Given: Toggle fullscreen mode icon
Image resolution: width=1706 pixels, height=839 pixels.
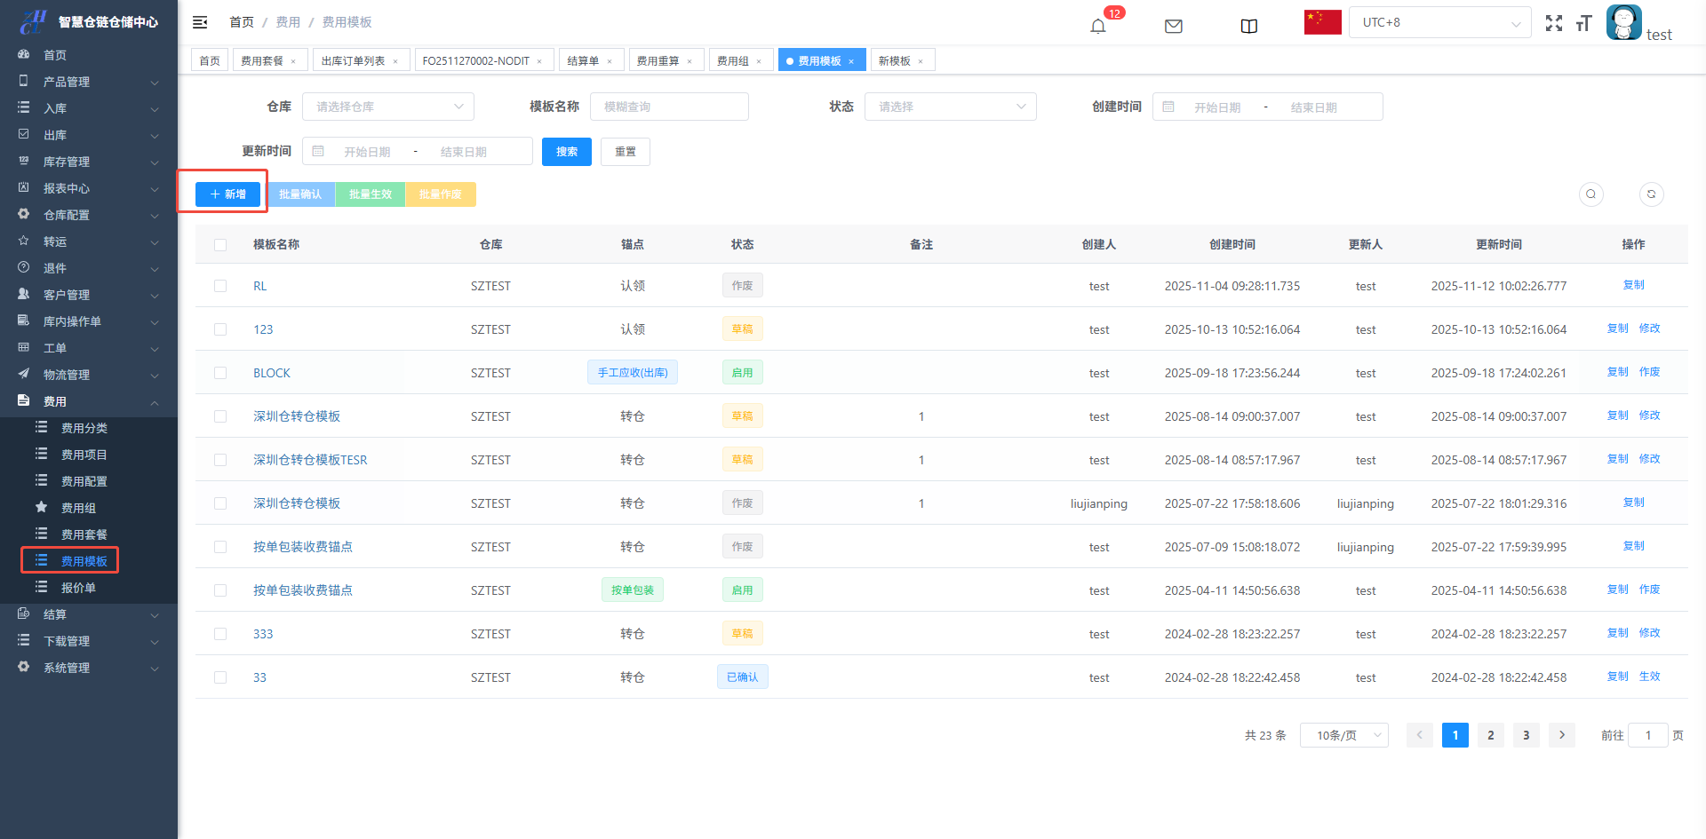Looking at the screenshot, I should click(x=1553, y=23).
